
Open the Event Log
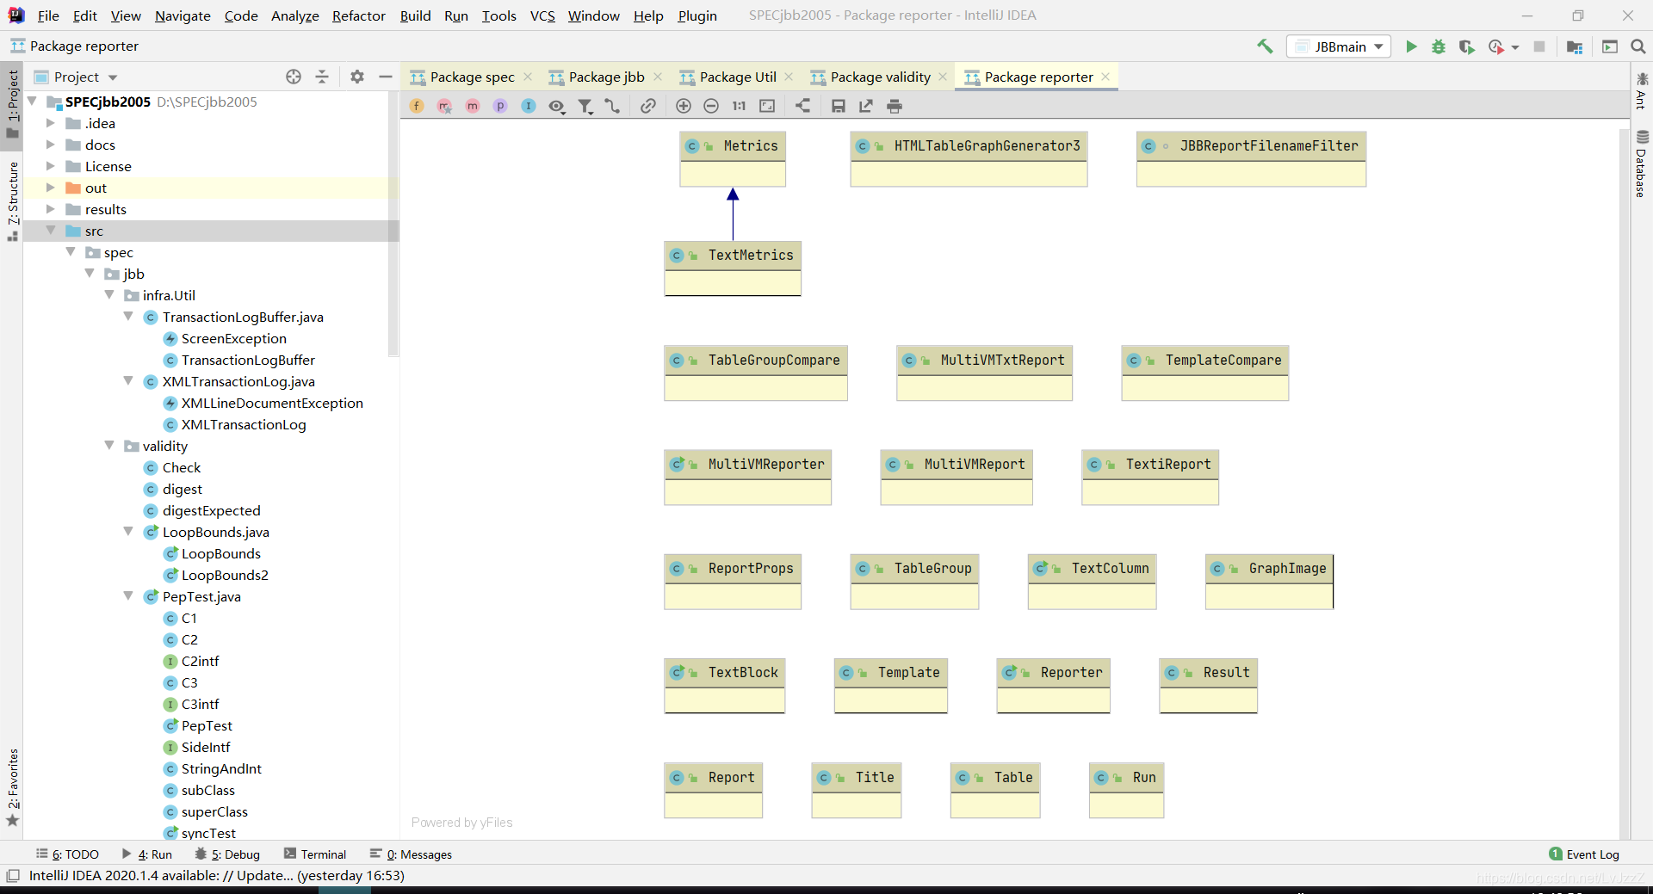click(1584, 854)
